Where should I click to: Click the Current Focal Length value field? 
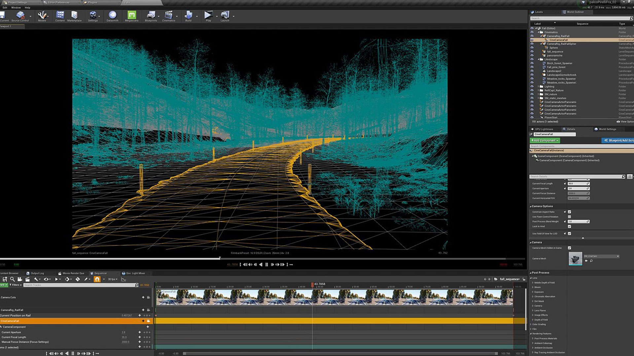tap(579, 184)
